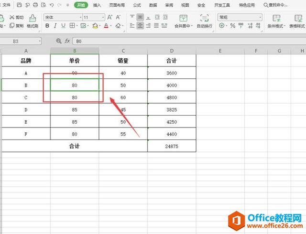
Task: Click the Print icon in quick access bar
Action: click(35, 5)
